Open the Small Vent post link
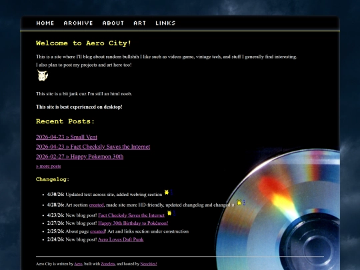 67,137
